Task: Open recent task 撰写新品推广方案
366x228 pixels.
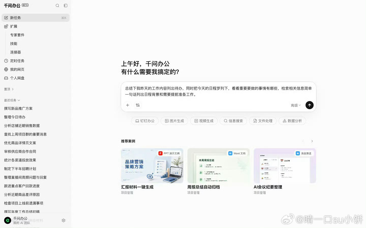Action: (x=18, y=108)
